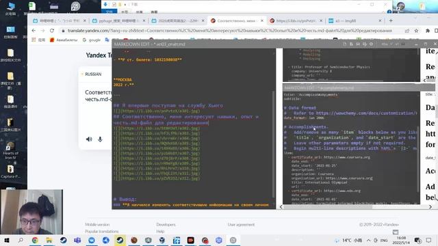Open Hearts of Iron IV desktop icon
Image resolution: width=438 pixels, height=246 pixels.
(x=11, y=150)
